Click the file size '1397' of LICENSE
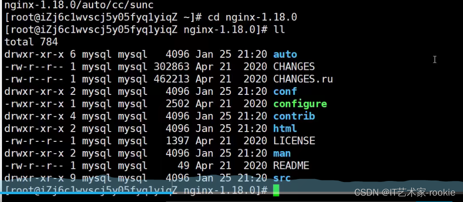 pyautogui.click(x=178, y=141)
